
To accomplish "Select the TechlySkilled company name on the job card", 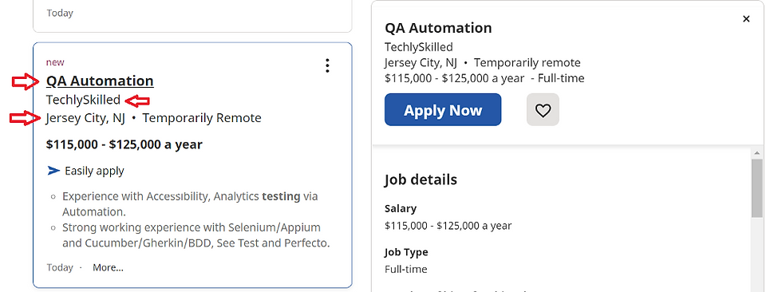I will [x=83, y=100].
